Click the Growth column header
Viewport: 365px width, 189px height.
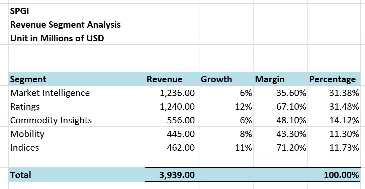(x=216, y=79)
